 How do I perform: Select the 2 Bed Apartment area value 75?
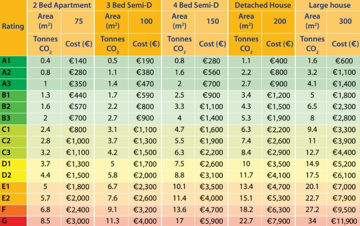pyautogui.click(x=79, y=21)
